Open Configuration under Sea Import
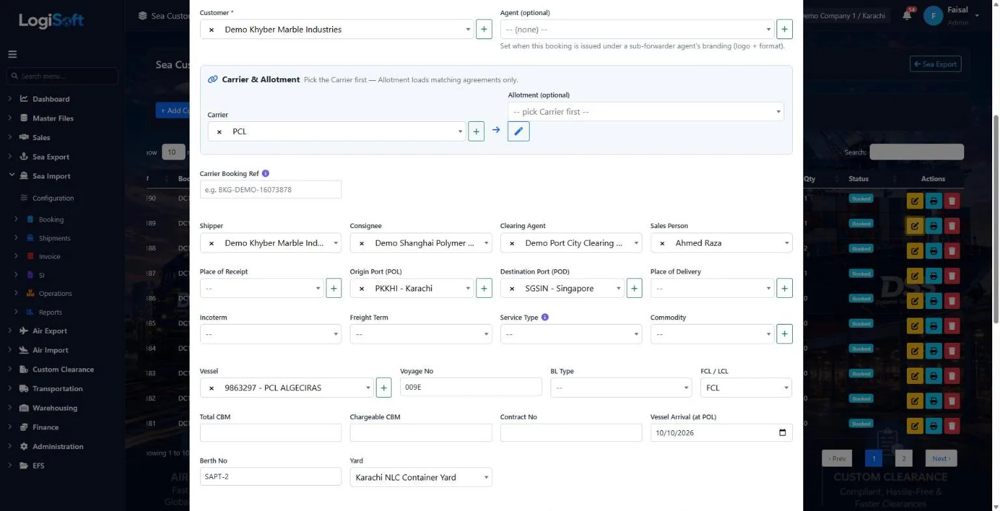1000x511 pixels. point(53,198)
